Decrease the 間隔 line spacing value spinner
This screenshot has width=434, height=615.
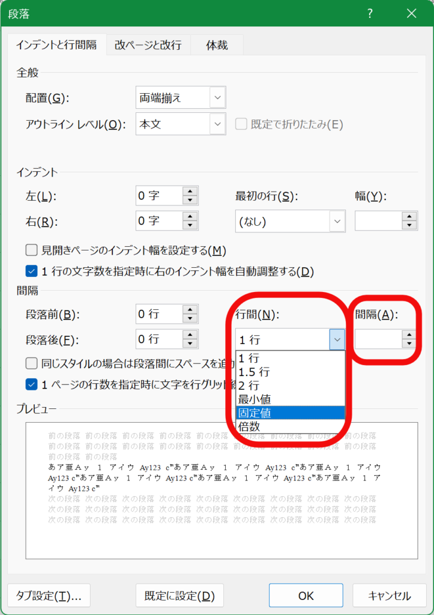click(x=409, y=344)
